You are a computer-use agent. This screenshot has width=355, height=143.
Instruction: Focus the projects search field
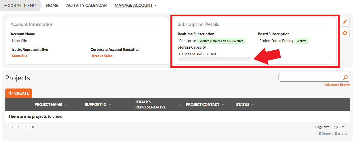click(x=310, y=77)
